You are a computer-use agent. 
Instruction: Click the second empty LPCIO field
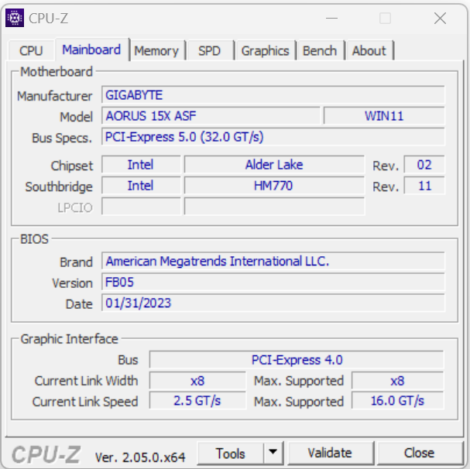click(x=274, y=207)
